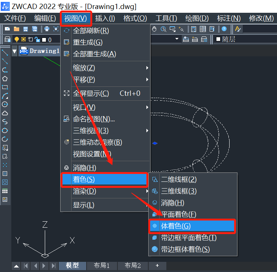The height and width of the screenshot is (272, 277).
Task: Open the 编辑(E) menu
Action: tap(45, 18)
